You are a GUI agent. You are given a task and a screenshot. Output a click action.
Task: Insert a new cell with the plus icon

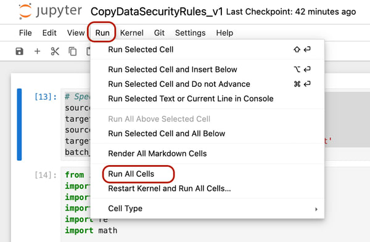37,51
